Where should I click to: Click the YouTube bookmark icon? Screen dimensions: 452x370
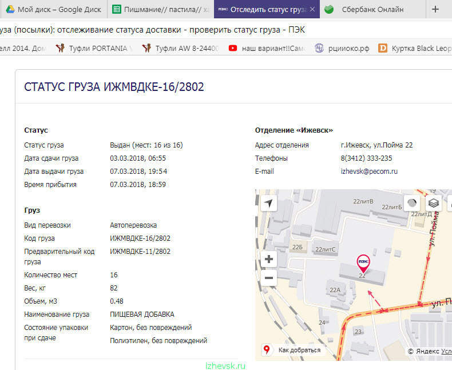point(233,48)
